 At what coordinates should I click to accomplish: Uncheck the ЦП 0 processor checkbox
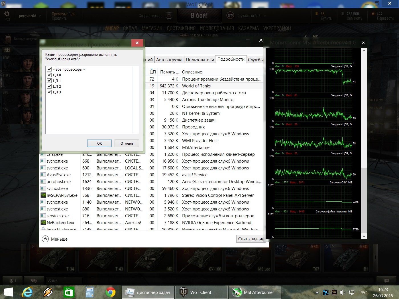coord(49,75)
